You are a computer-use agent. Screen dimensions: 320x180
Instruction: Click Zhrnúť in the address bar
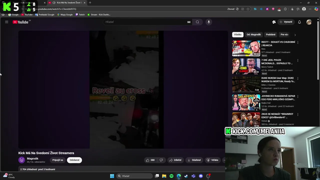coord(231,9)
